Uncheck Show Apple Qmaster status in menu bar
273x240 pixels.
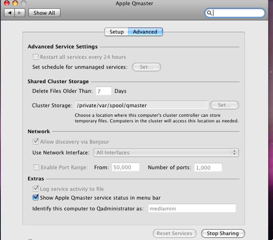click(36, 197)
